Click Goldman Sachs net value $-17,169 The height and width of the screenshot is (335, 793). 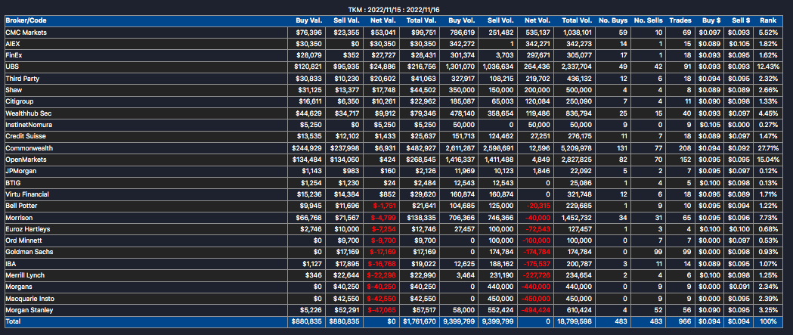pos(384,252)
